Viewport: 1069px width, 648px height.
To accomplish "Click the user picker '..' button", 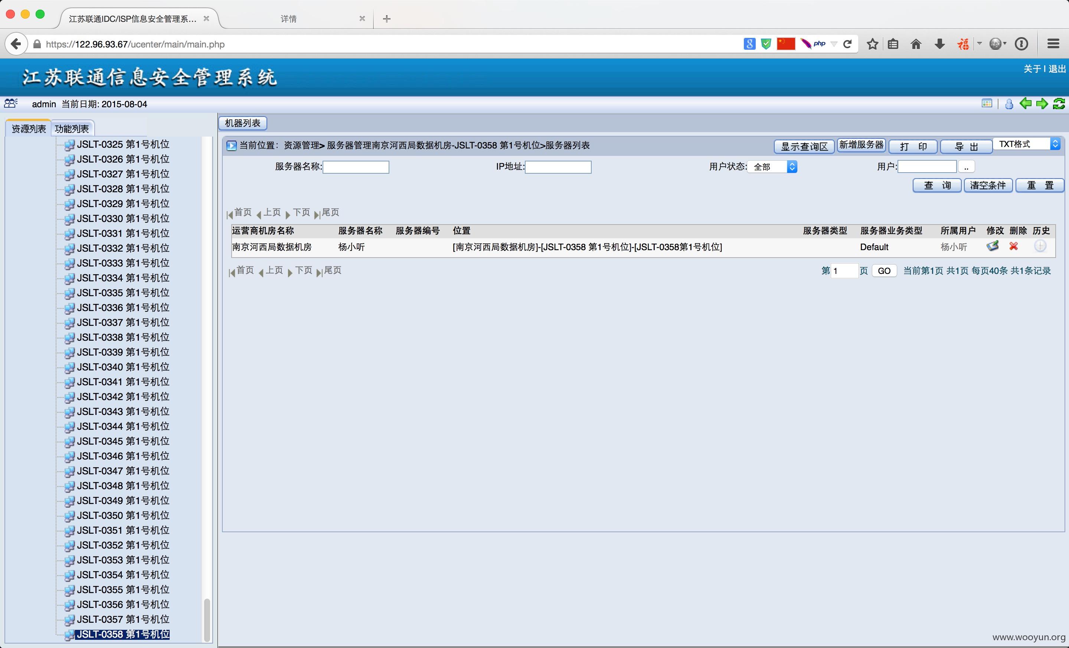I will (x=966, y=167).
